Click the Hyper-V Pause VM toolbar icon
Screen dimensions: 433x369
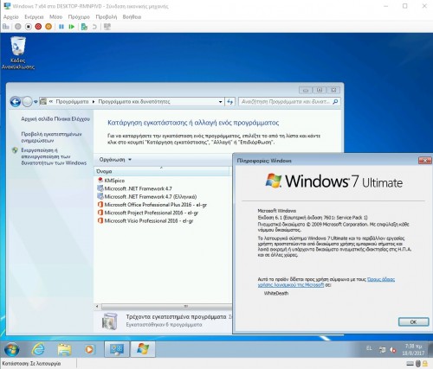click(x=61, y=27)
